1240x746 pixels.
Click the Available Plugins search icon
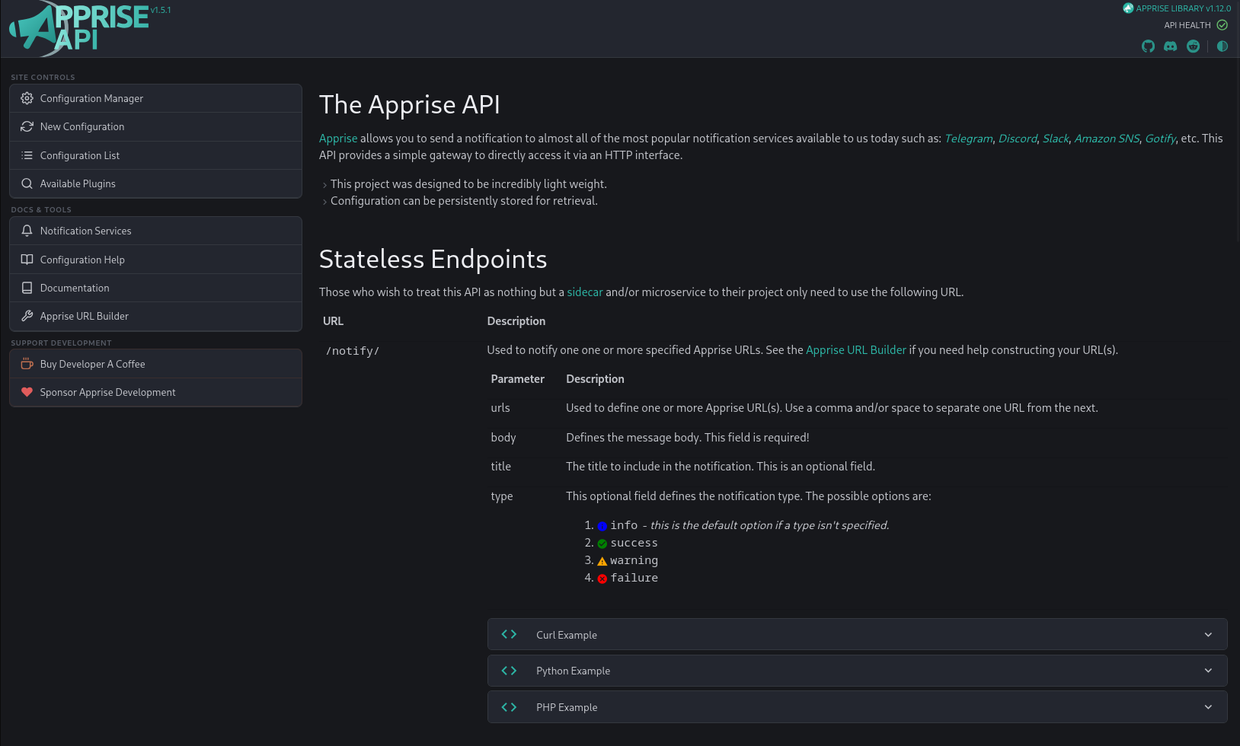[x=27, y=183]
